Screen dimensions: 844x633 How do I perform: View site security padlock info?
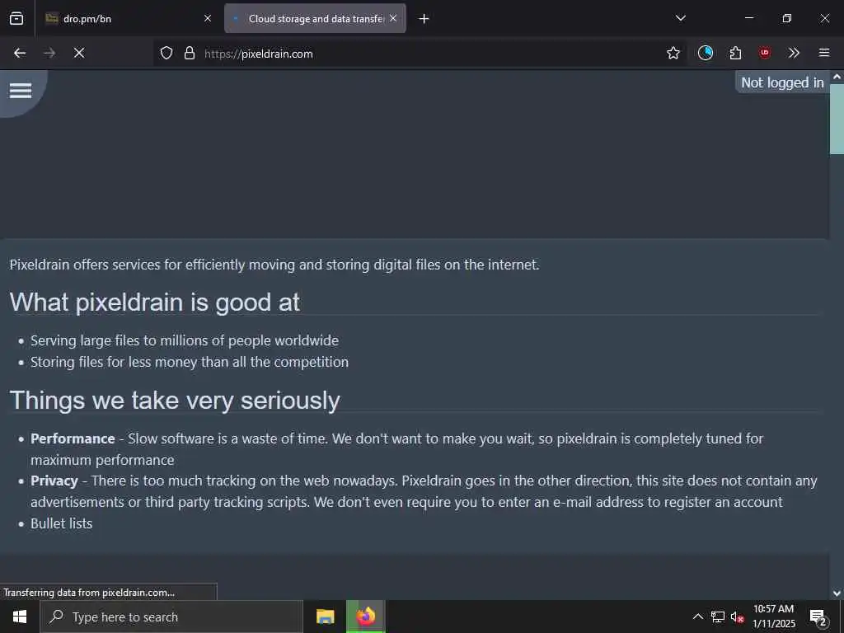(x=190, y=53)
